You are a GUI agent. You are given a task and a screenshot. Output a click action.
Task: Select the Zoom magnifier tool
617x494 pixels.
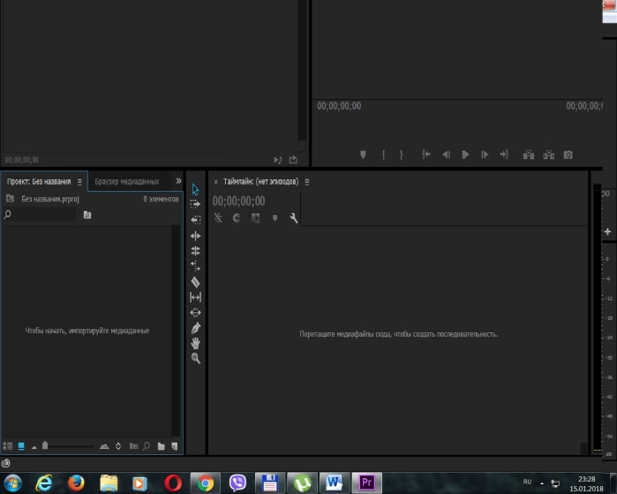pos(196,359)
